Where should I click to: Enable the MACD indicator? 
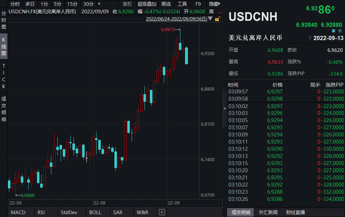(x=18, y=212)
